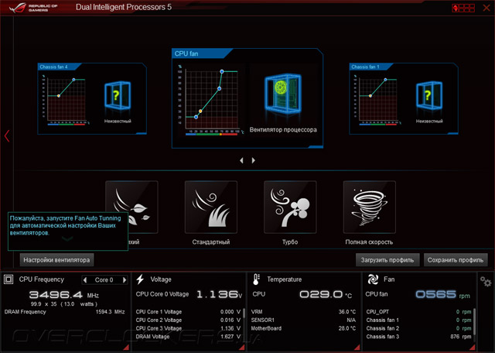
Task: Click the CPU fan 0565 rpm reading
Action: tap(442, 294)
